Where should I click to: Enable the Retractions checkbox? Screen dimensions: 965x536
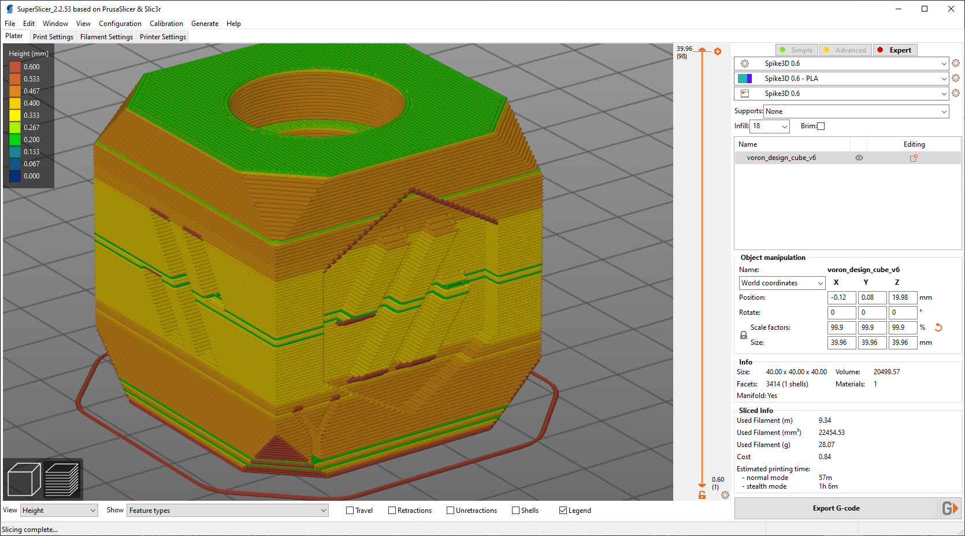pyautogui.click(x=392, y=511)
